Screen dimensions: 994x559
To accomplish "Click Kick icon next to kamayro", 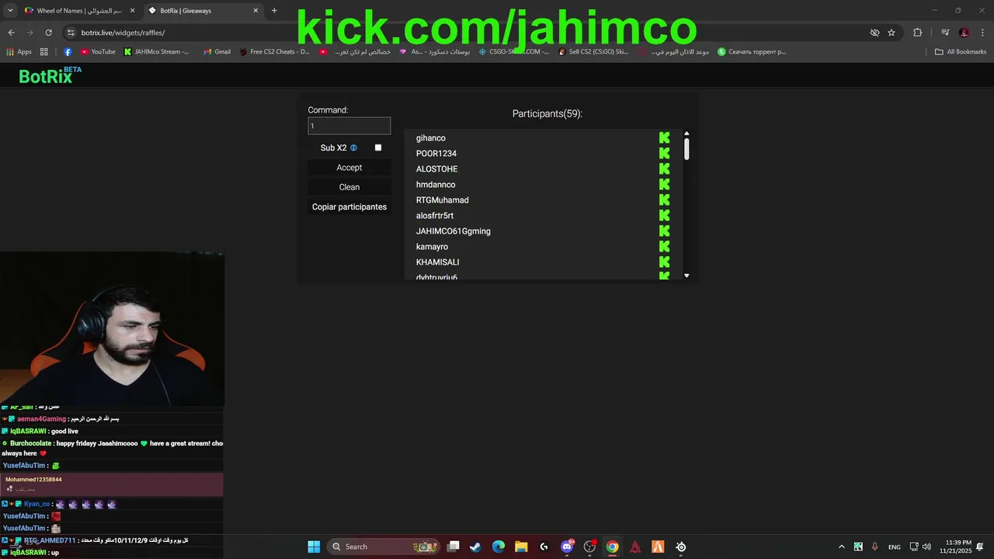I will (664, 246).
